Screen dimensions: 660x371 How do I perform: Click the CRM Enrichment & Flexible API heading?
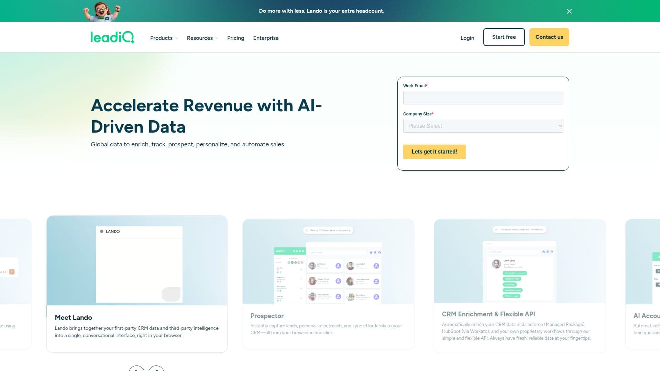click(x=488, y=314)
